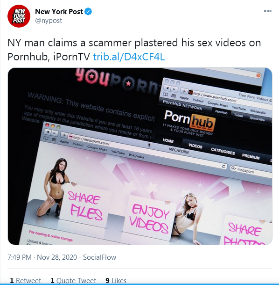
Task: Click the HOME tab in pictured site
Action: (168, 141)
